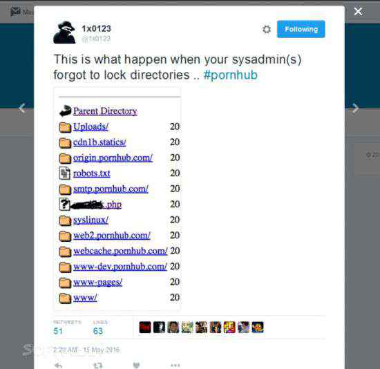Open the directory listing image attachment
Image resolution: width=380 pixels, height=369 pixels.
(x=117, y=199)
